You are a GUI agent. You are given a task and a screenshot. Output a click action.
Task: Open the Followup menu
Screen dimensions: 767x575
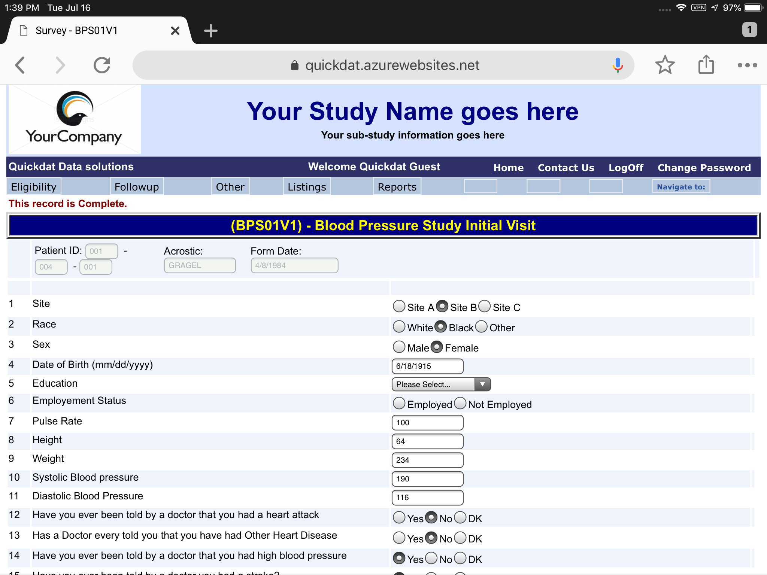(137, 187)
